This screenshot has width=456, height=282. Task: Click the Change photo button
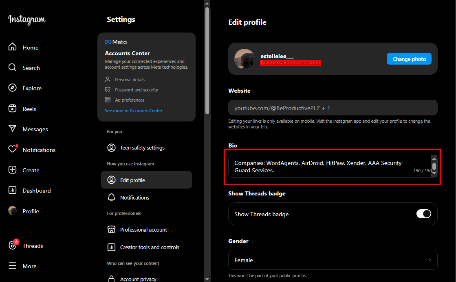[409, 59]
